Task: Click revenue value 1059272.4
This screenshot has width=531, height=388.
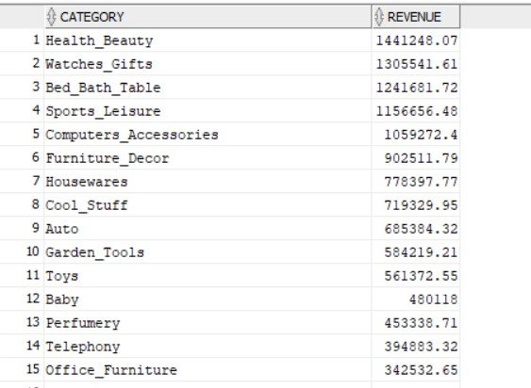Action: 421,135
